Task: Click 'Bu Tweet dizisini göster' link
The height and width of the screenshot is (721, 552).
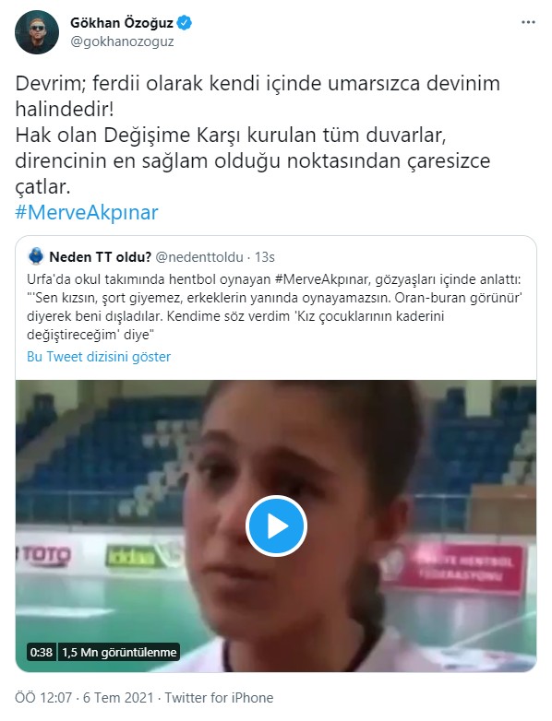Action: [99, 357]
